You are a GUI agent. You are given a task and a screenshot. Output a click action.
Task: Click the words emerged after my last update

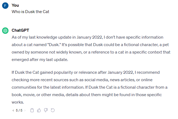point(40,60)
